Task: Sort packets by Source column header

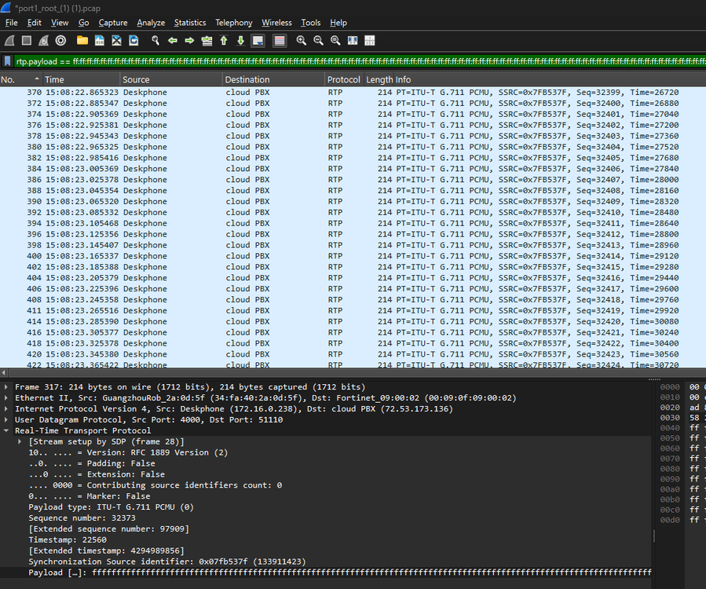Action: pyautogui.click(x=136, y=79)
